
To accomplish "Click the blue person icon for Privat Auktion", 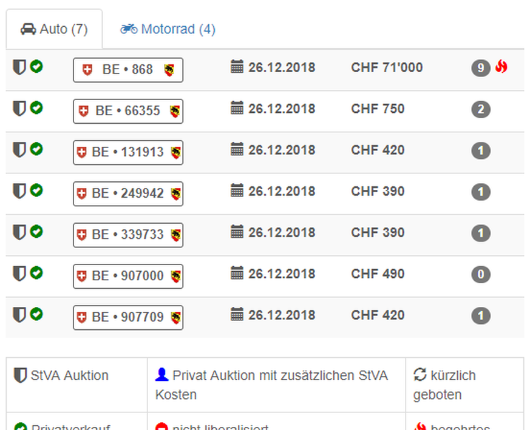I will click(161, 375).
